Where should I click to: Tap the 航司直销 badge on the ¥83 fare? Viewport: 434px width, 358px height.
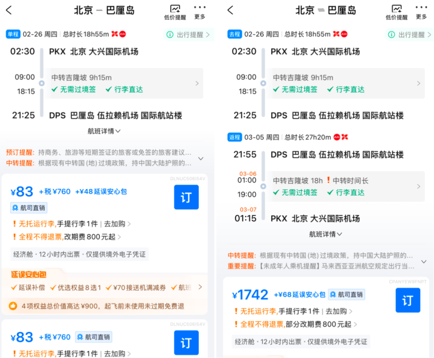pyautogui.click(x=29, y=208)
